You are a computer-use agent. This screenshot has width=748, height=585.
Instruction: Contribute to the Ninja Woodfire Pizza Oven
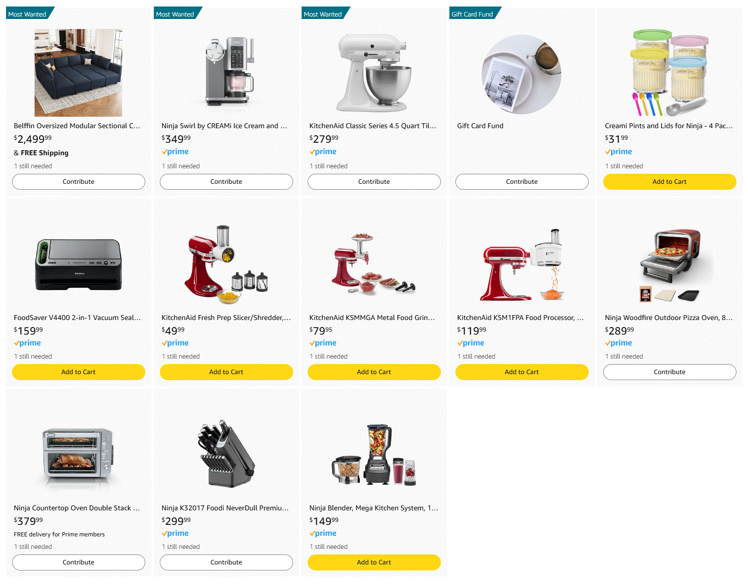point(670,372)
